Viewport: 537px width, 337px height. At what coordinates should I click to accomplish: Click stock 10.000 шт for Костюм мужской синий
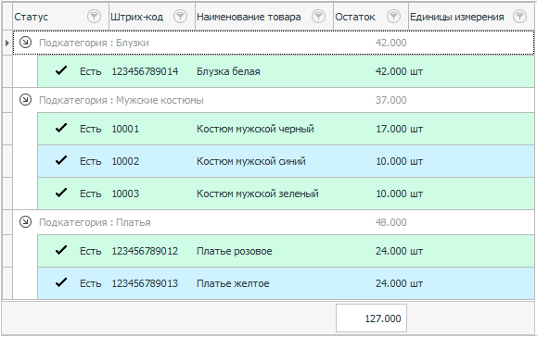click(399, 161)
